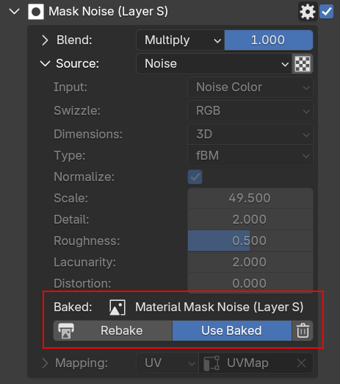Viewport: 340px width, 384px height.
Task: Click the Scale value field 49.500
Action: (250, 198)
